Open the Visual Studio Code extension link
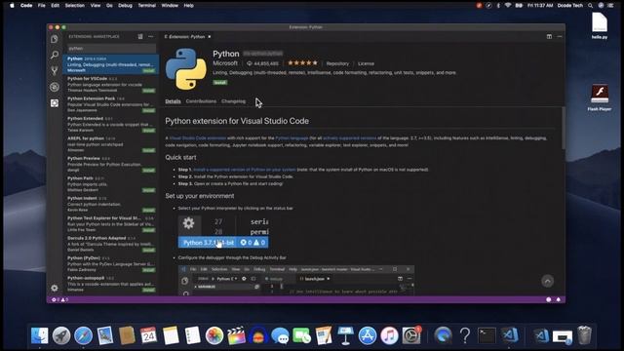 tap(197, 138)
